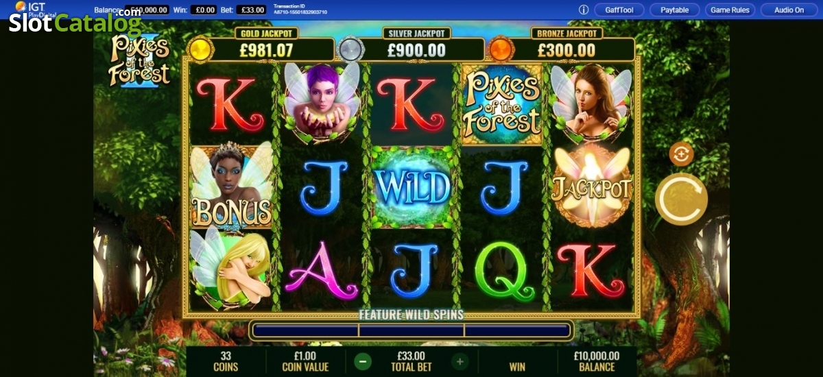Click the Feature Wild Spins progress bar

point(411,330)
